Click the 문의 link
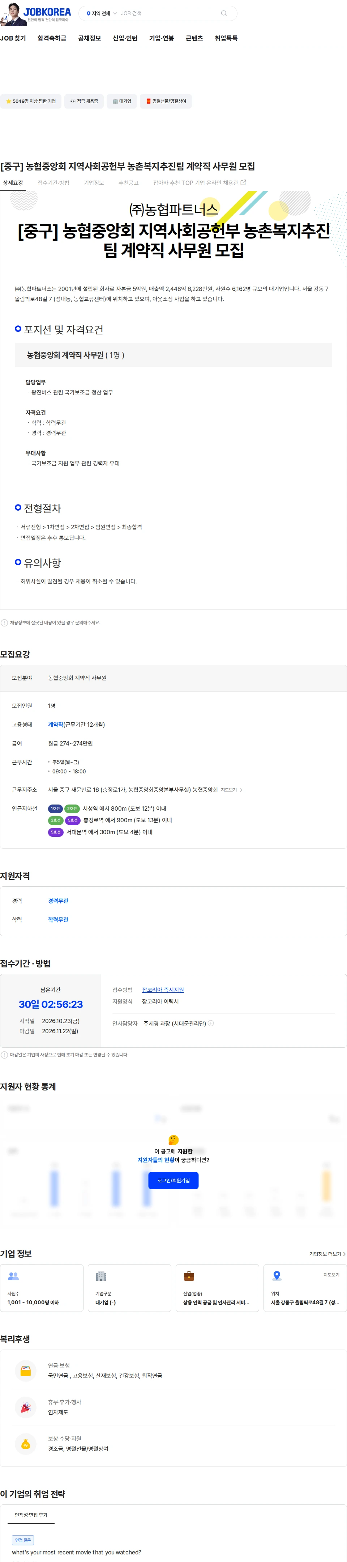 pos(79,623)
